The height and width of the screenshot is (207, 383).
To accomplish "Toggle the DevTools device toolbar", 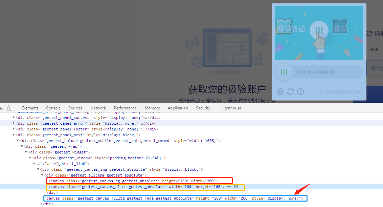I will pos(9,108).
